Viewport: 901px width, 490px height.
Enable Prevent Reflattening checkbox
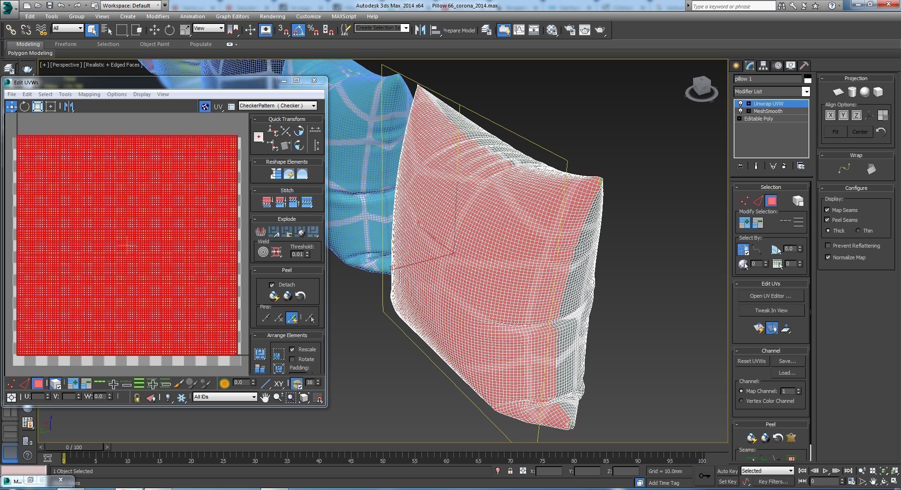pos(828,246)
